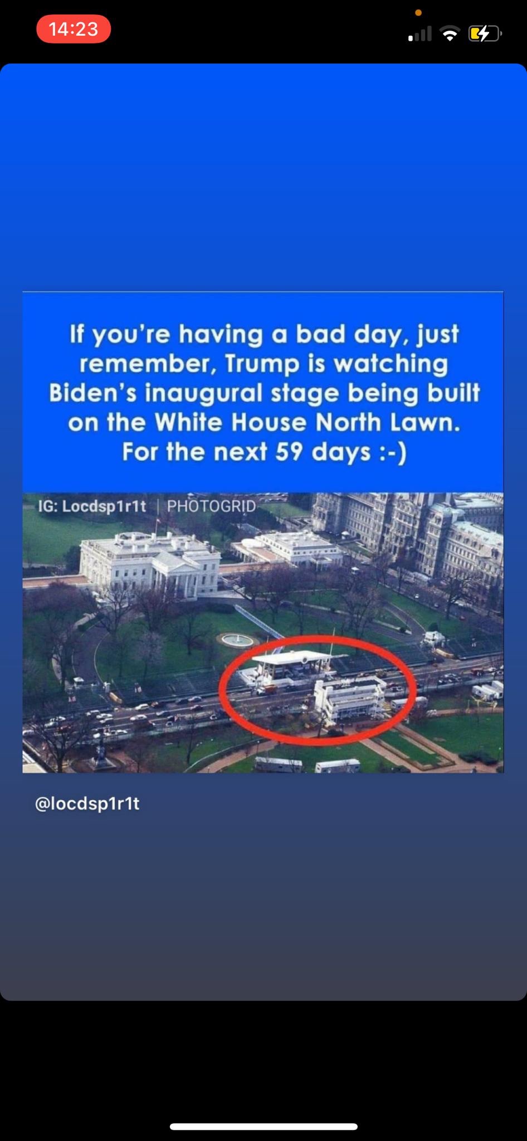
Task: Tap the charging battery icon
Action: point(485,34)
